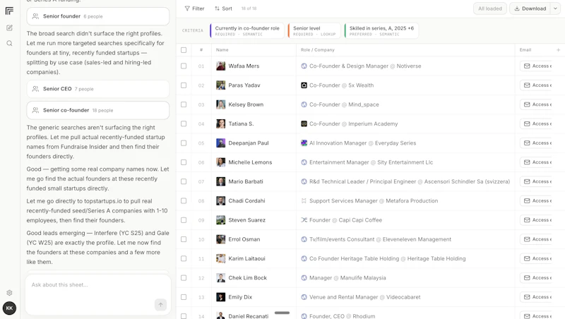Click the people icon on Senior co-founder card
The width and height of the screenshot is (565, 319).
(35, 110)
